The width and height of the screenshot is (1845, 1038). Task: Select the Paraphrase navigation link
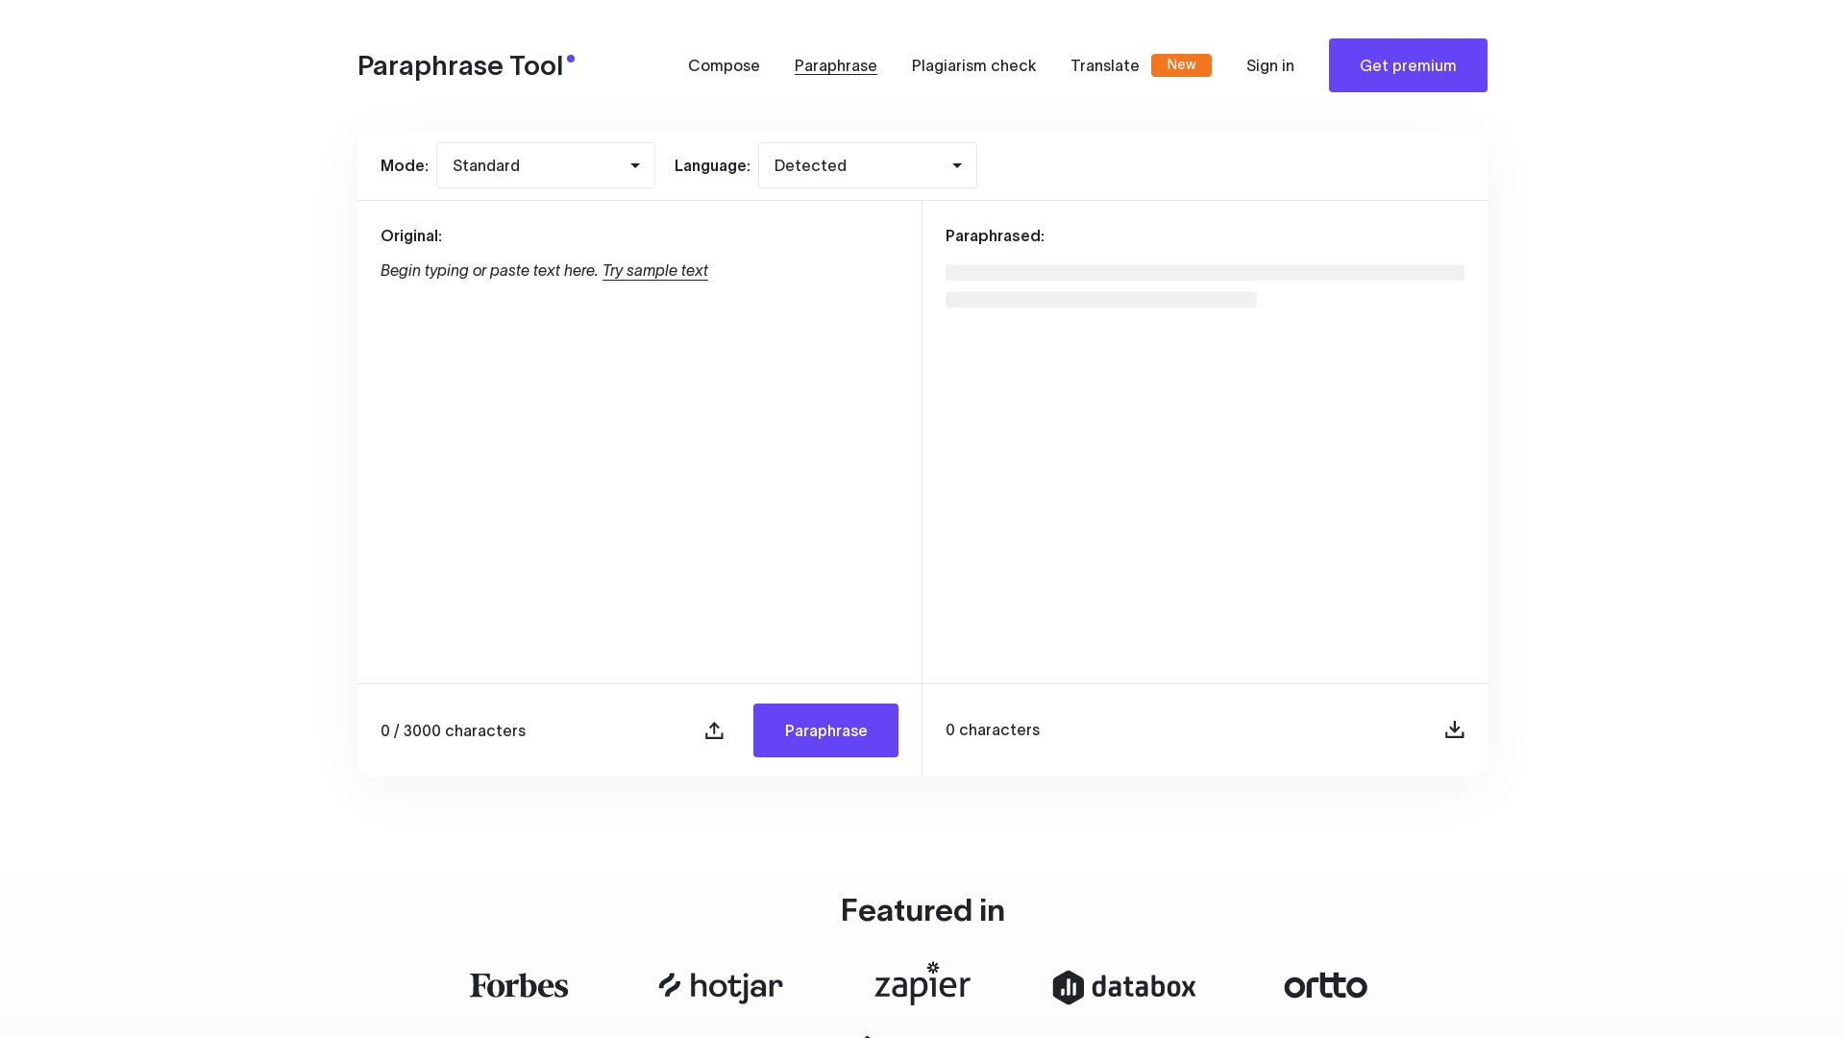(835, 65)
